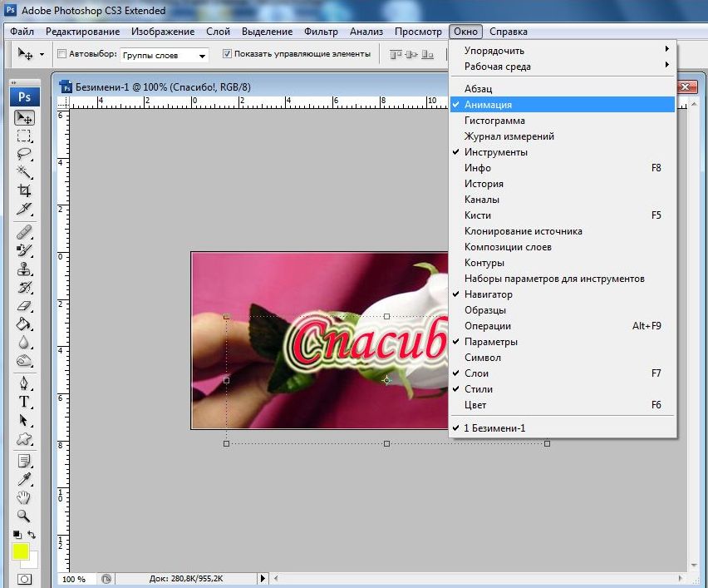708x588 pixels.
Task: Close the Безимени-1 document window
Action: 685,86
